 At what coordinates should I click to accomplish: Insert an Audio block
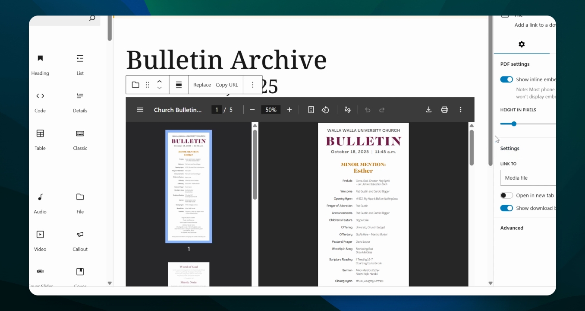point(40,204)
